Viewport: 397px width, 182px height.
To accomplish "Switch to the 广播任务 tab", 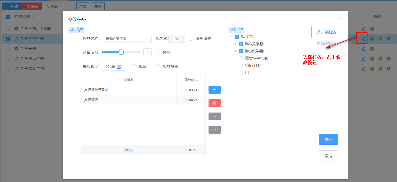I will tap(326, 32).
